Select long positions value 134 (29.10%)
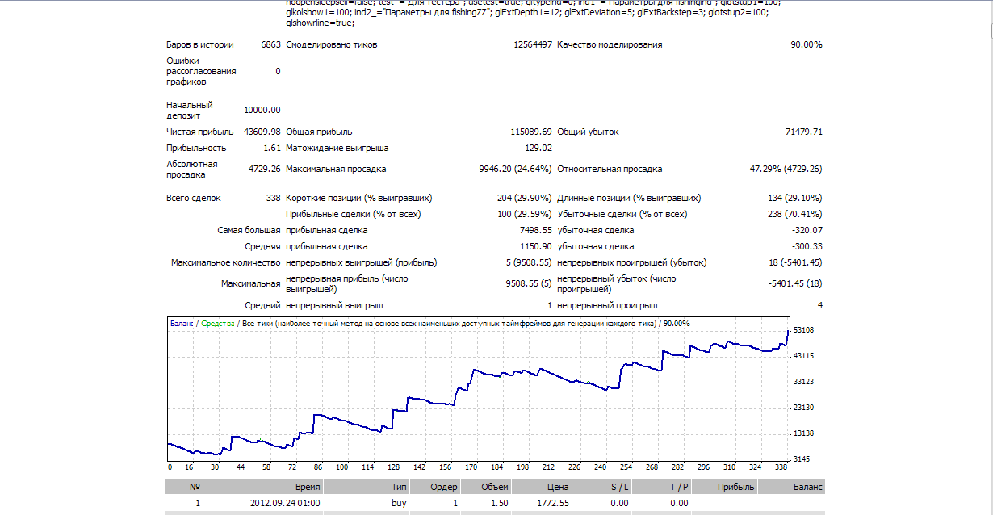Image resolution: width=993 pixels, height=515 pixels. (x=795, y=198)
